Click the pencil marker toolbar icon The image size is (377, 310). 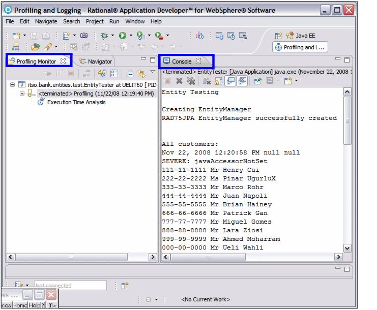(x=48, y=47)
